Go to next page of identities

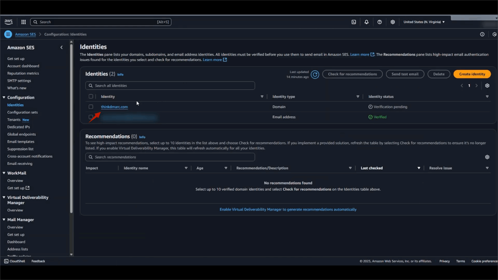click(476, 86)
